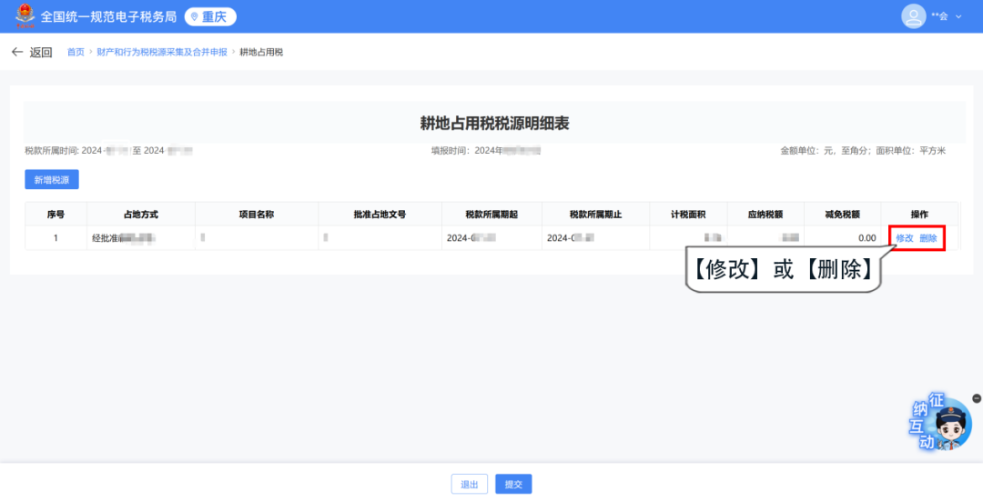Expand the user account dropdown arrow
983x501 pixels.
(958, 17)
